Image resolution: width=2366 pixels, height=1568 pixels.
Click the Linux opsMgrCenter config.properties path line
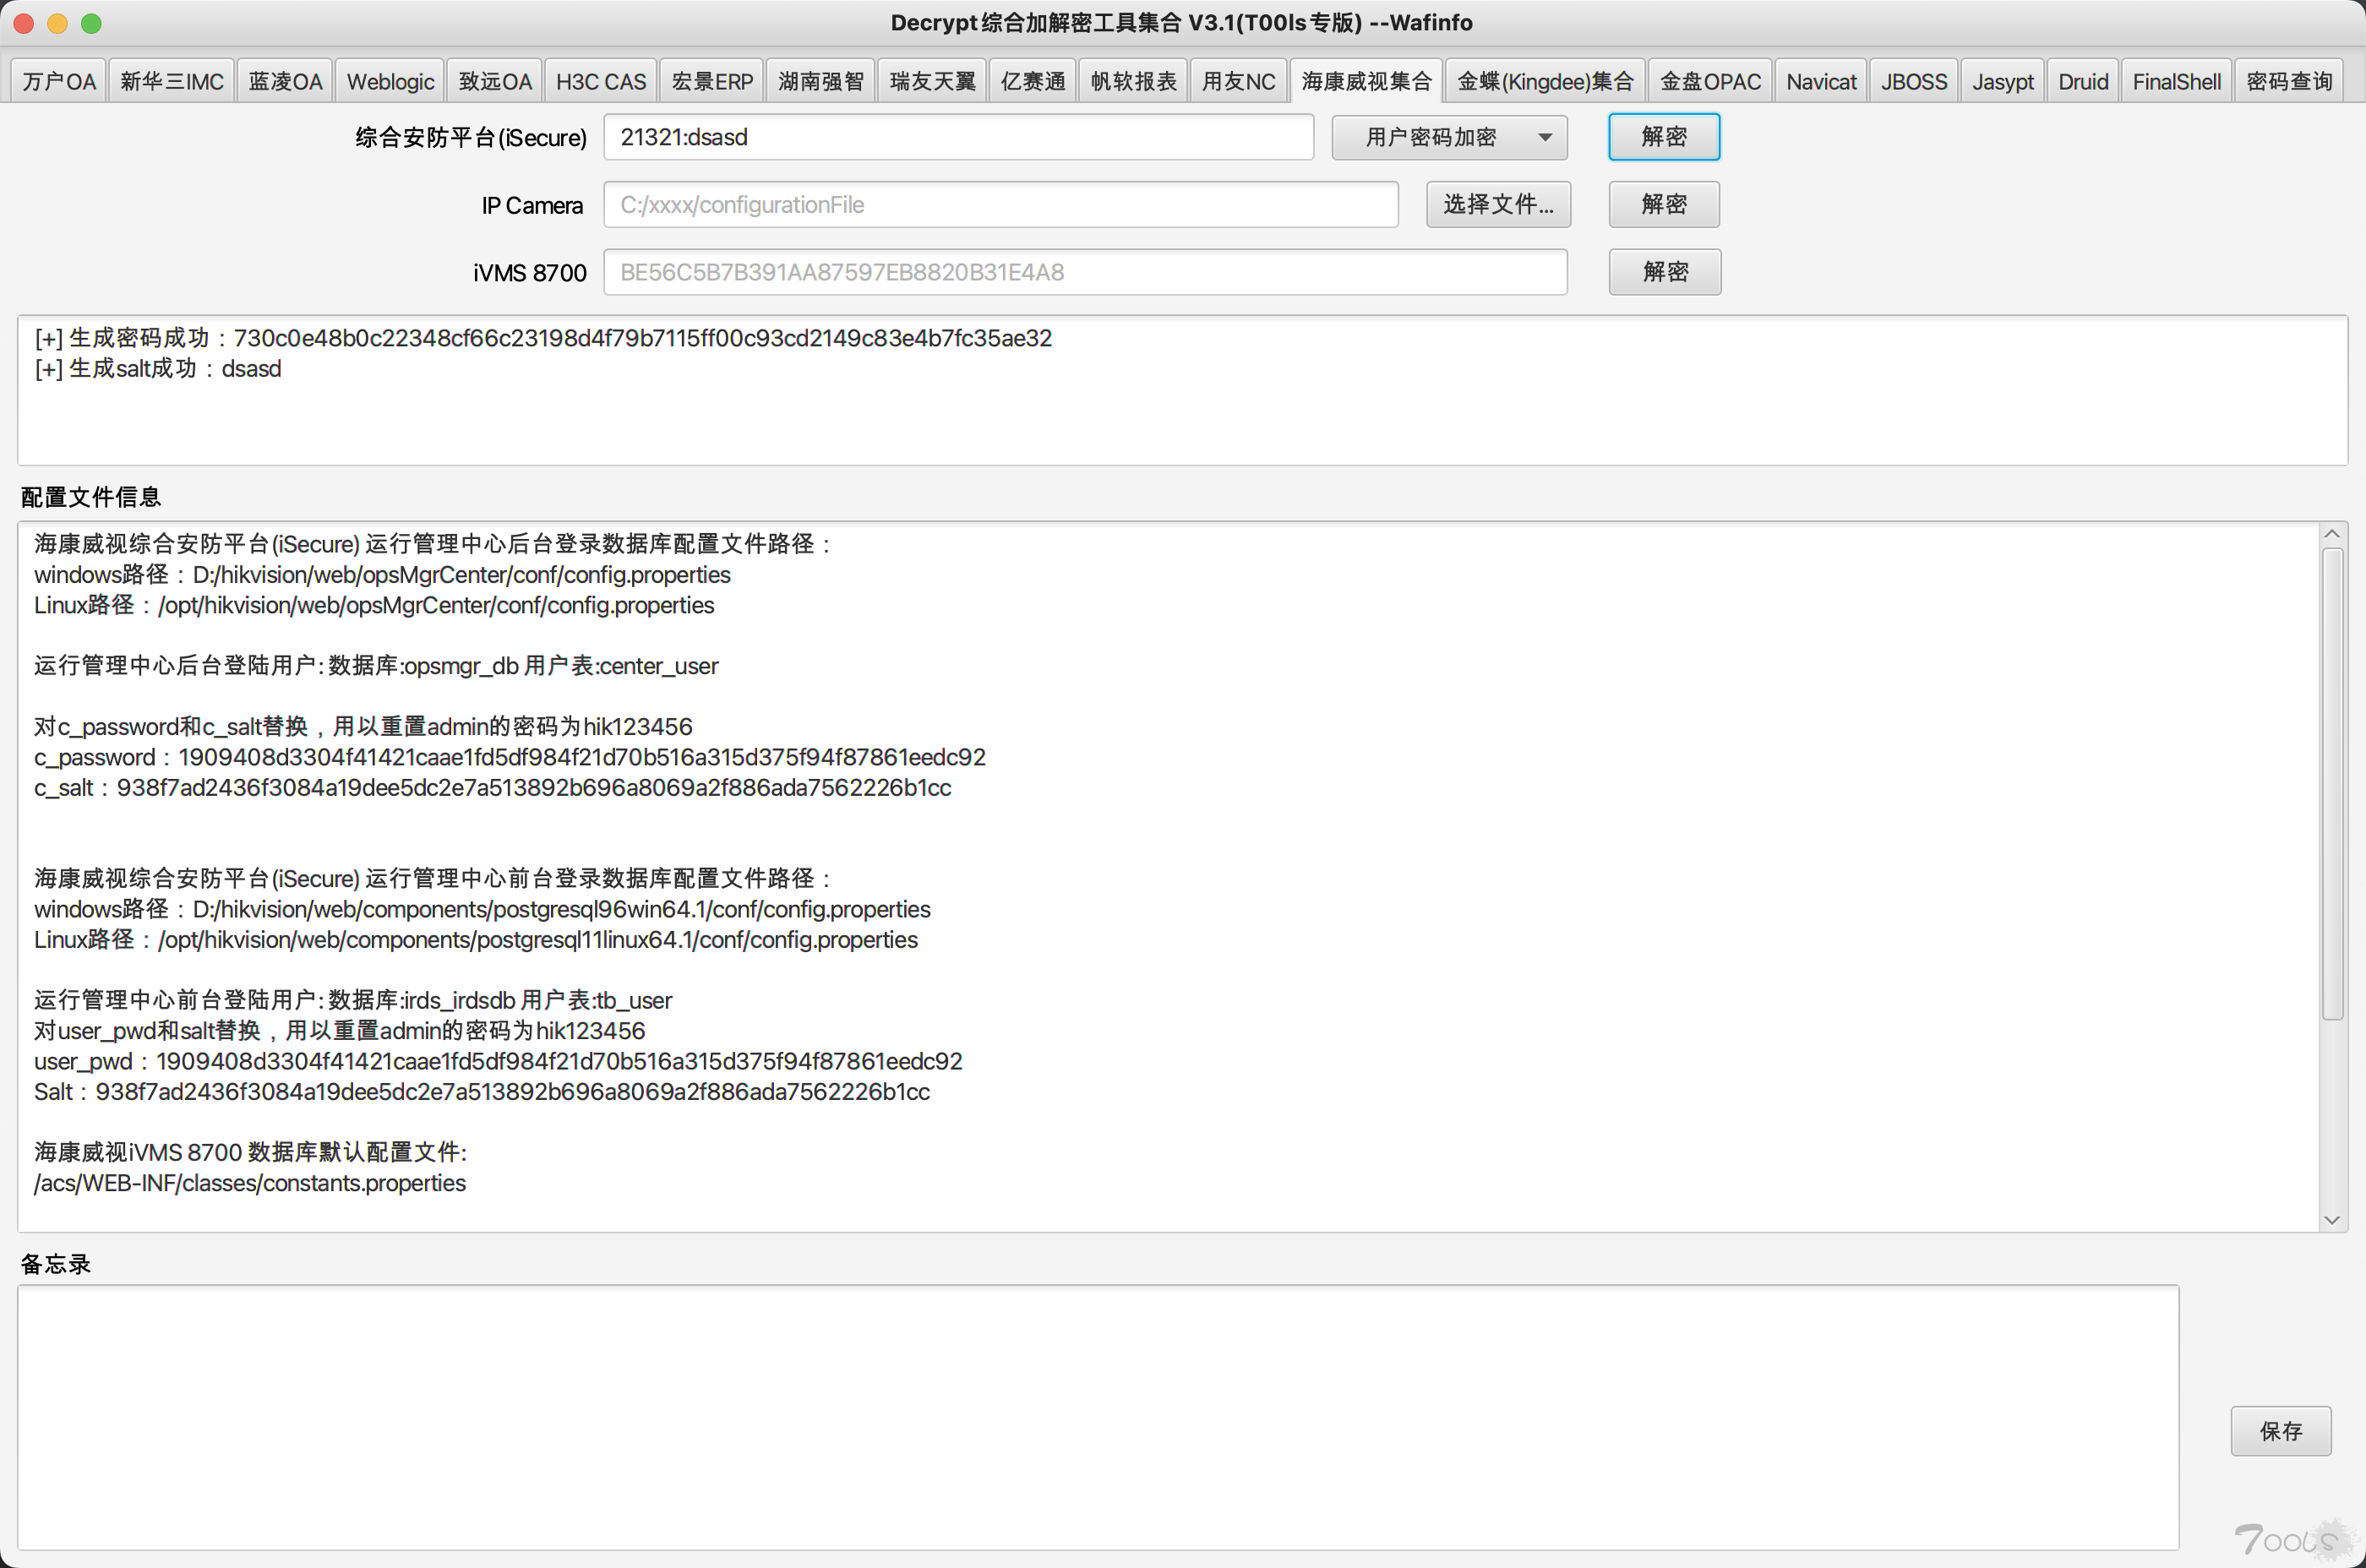click(x=374, y=605)
